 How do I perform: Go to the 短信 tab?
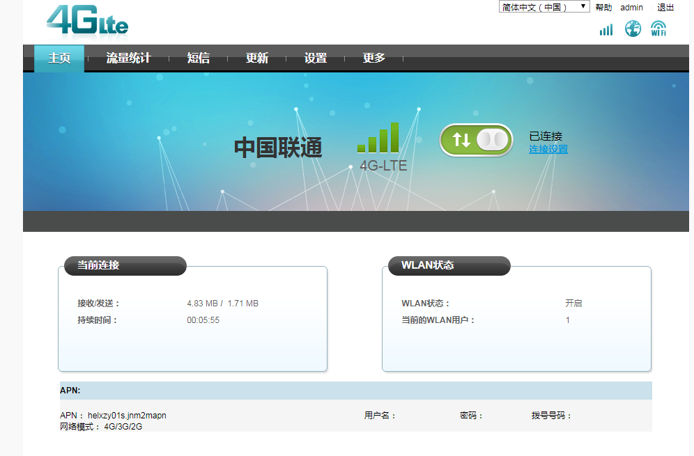199,58
